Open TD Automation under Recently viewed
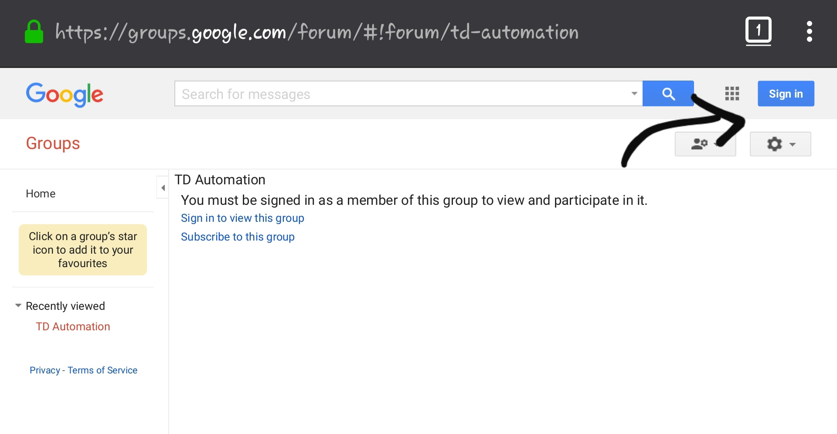 pos(73,327)
